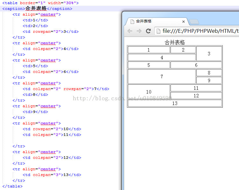Screen dimensions: 239x190
Task: Click table cell 7 in the browser
Action: point(162,76)
